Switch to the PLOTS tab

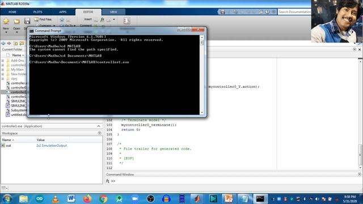pos(38,12)
